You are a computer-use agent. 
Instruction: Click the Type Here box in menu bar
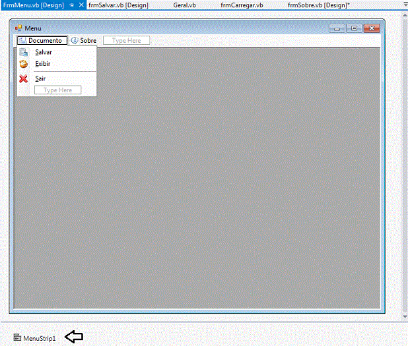(x=127, y=40)
